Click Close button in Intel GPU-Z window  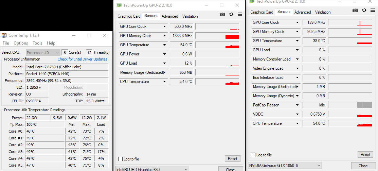231,169
